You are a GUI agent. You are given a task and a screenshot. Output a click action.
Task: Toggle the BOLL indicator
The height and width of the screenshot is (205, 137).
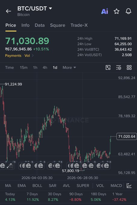(37, 186)
